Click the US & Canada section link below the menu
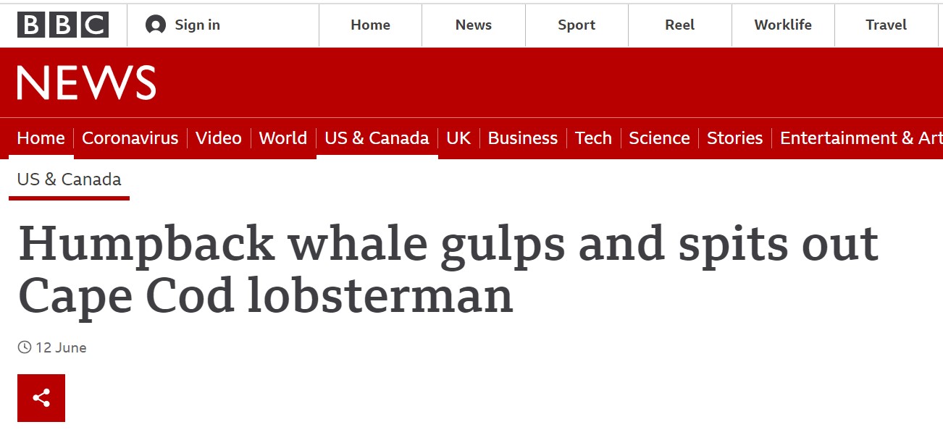Image resolution: width=943 pixels, height=435 pixels. click(70, 180)
